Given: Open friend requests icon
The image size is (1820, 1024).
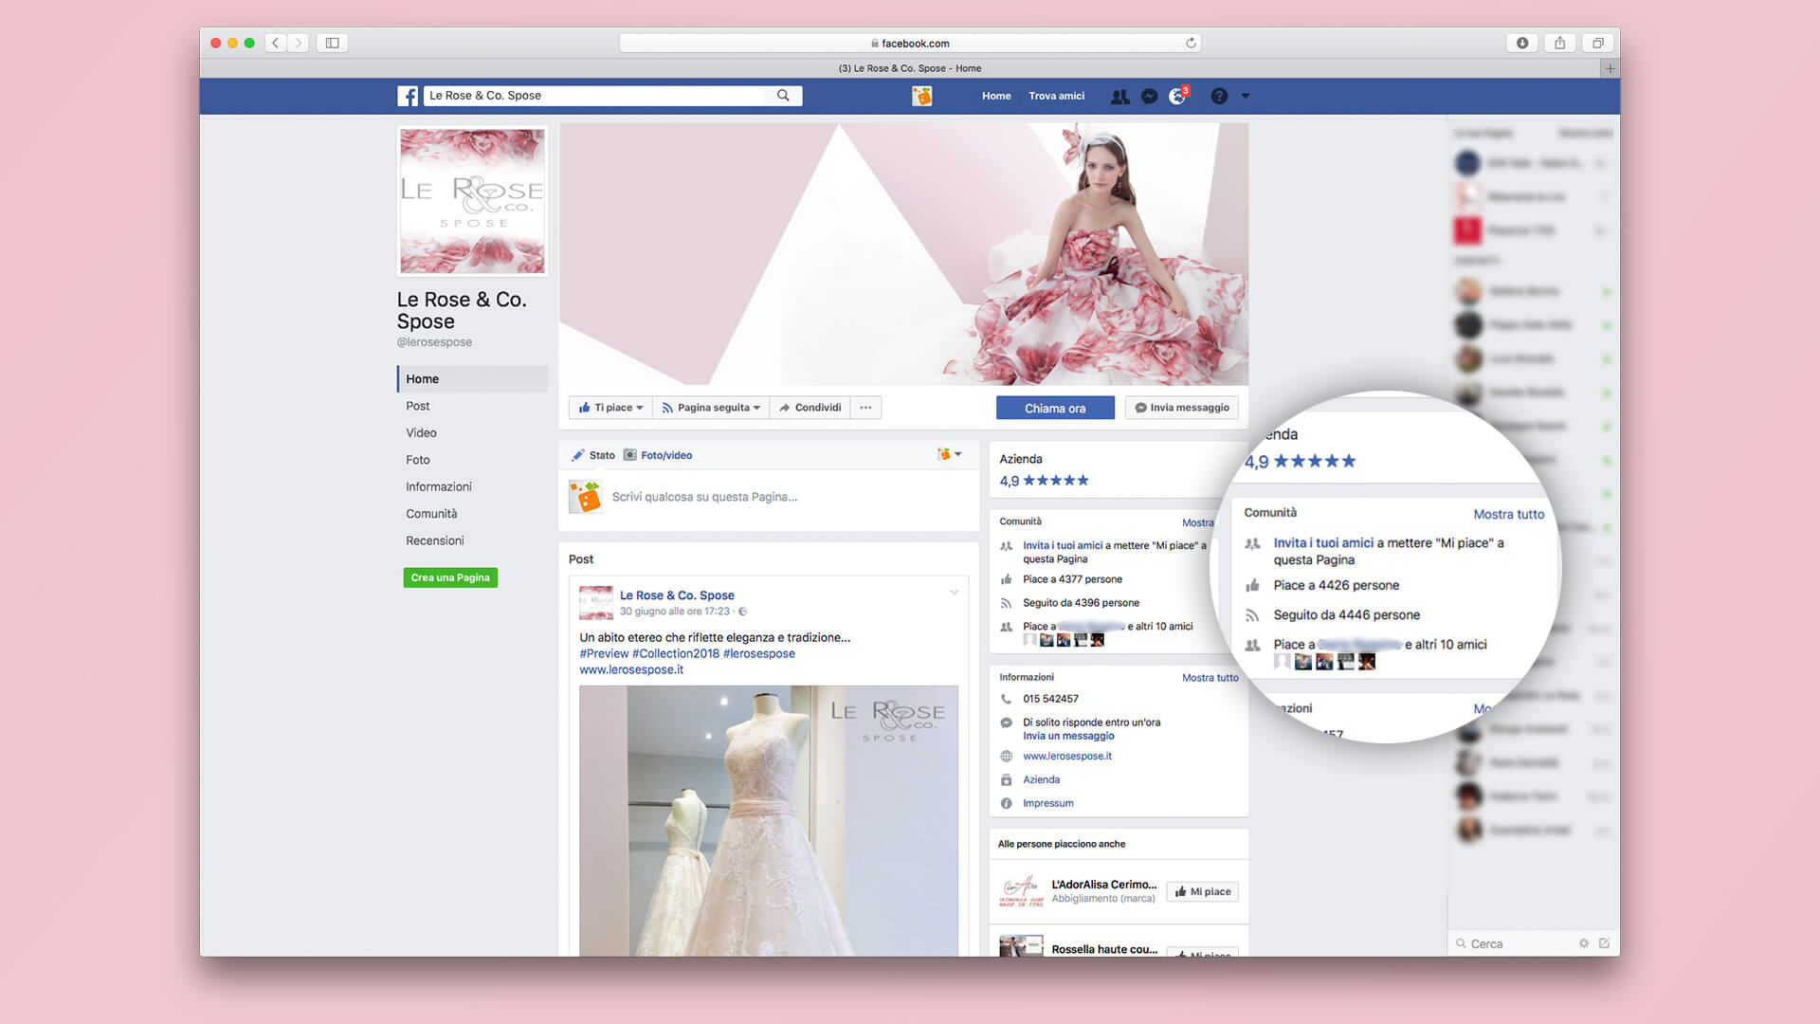Looking at the screenshot, I should pos(1119,96).
